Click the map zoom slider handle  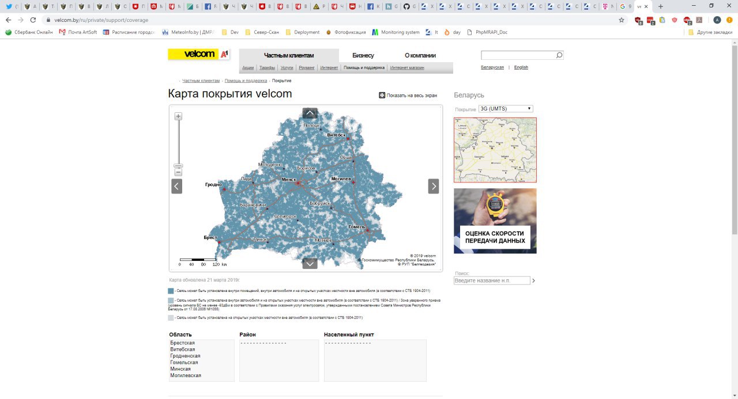[178, 166]
